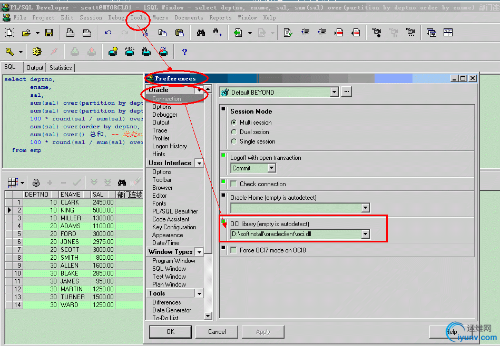Viewport: 500px width, 346px height.
Task: Click the OK button in Preferences
Action: point(170,332)
